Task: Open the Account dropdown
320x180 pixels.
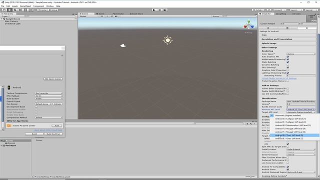Action: pos(280,10)
